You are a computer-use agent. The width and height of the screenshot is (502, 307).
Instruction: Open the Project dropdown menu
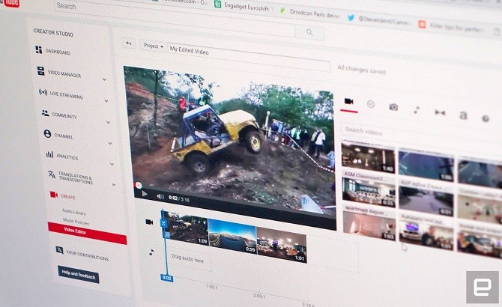click(x=154, y=46)
